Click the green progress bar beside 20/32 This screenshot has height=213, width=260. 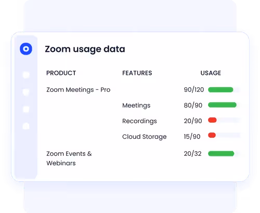(x=221, y=154)
